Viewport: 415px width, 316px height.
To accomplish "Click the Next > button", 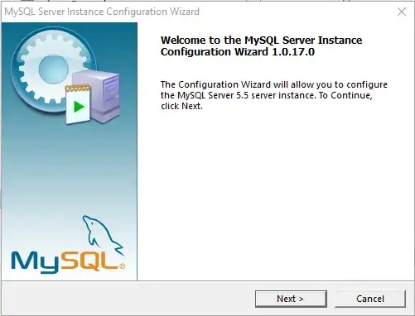I will (291, 299).
